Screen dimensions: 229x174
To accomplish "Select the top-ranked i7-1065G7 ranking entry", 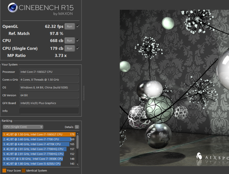I will [x=38, y=134].
